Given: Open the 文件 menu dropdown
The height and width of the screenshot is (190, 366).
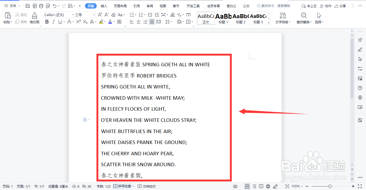Looking at the screenshot, I should (12, 6).
